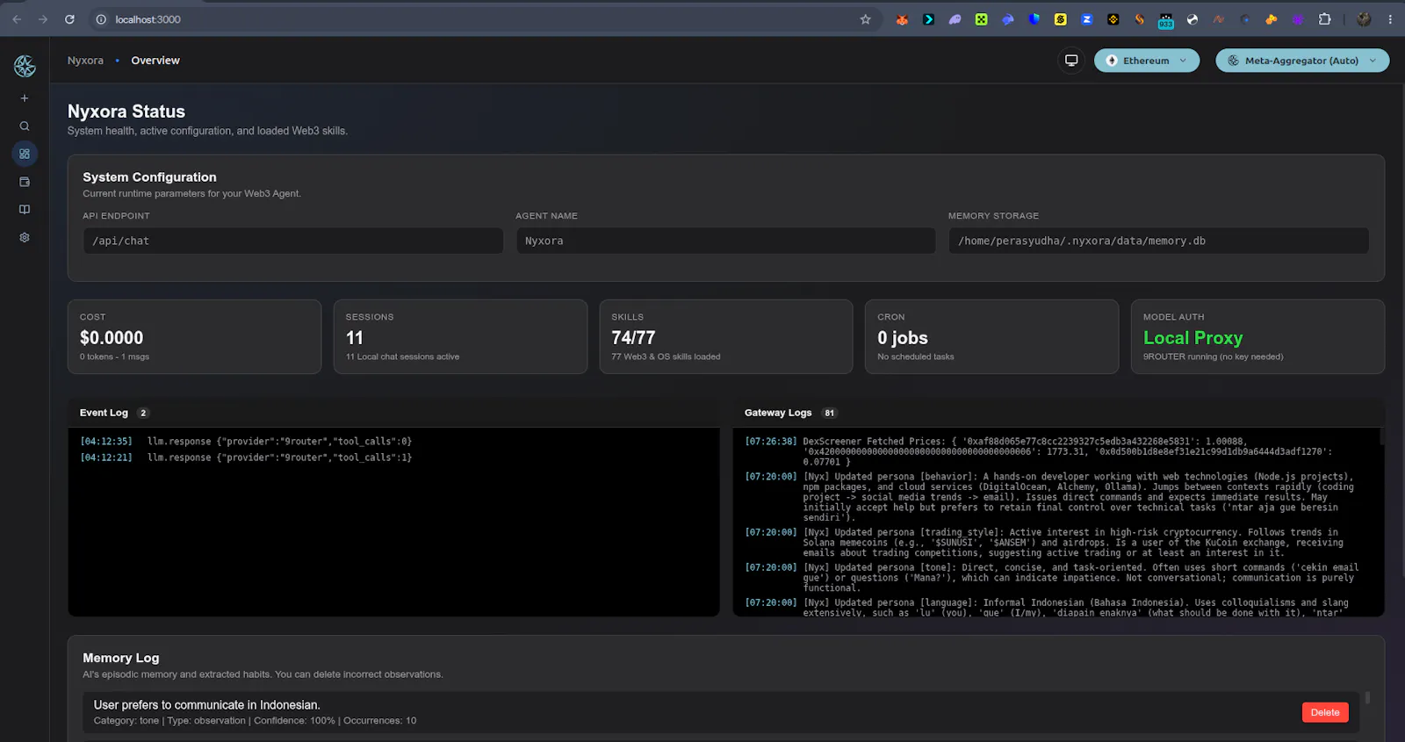Image resolution: width=1405 pixels, height=742 pixels.
Task: Open the Binance wallet extension icon
Action: [x=1113, y=19]
